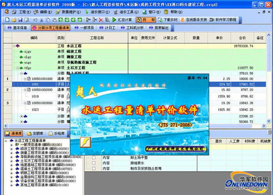
Task: Click the copy pages toolbar icon
Action: point(48,20)
